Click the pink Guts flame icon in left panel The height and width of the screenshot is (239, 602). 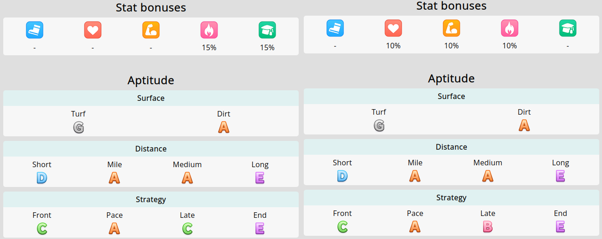click(x=209, y=30)
